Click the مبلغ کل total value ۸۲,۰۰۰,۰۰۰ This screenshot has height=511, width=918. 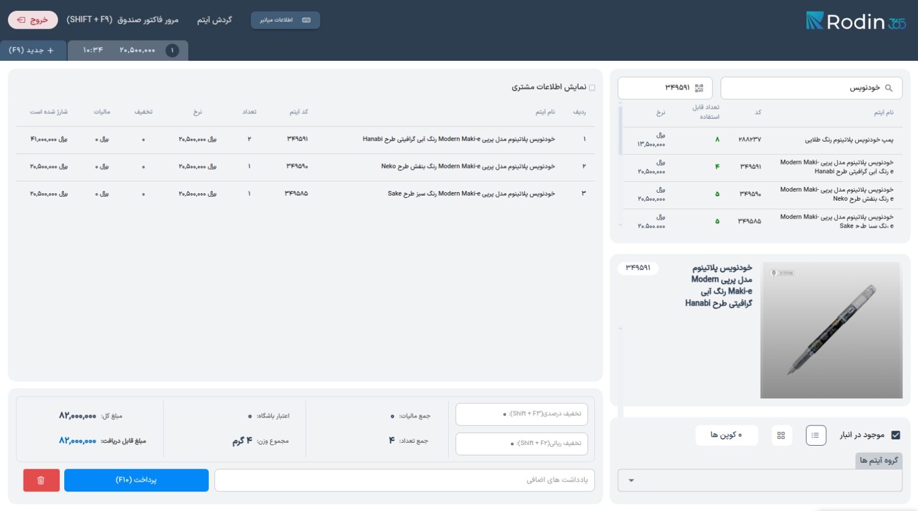pyautogui.click(x=77, y=416)
